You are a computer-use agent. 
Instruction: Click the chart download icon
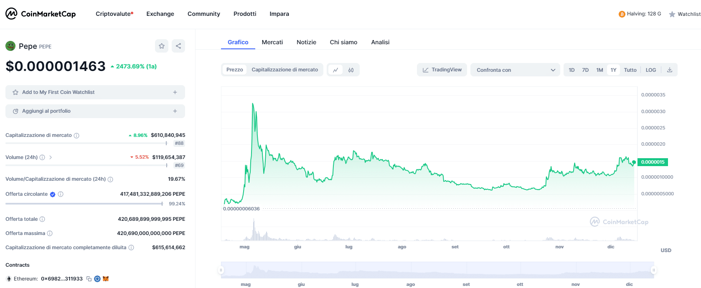[669, 70]
